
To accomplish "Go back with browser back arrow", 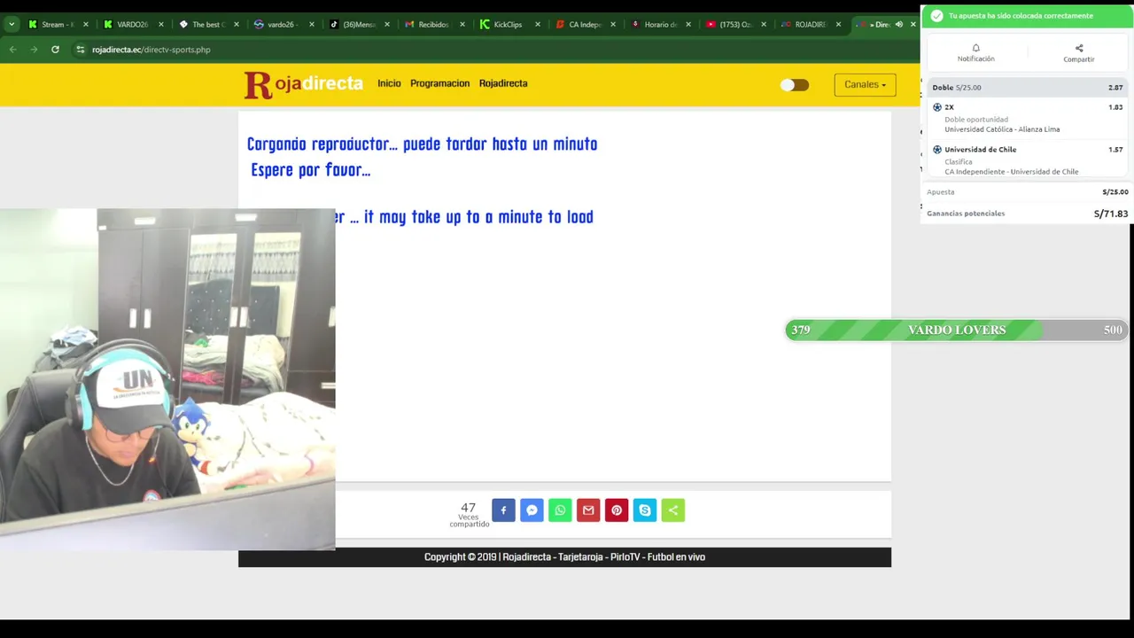I will pos(12,50).
